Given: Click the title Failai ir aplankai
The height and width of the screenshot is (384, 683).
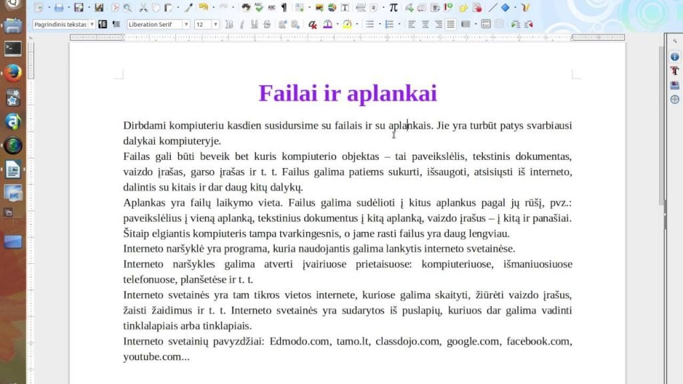Looking at the screenshot, I should [348, 93].
